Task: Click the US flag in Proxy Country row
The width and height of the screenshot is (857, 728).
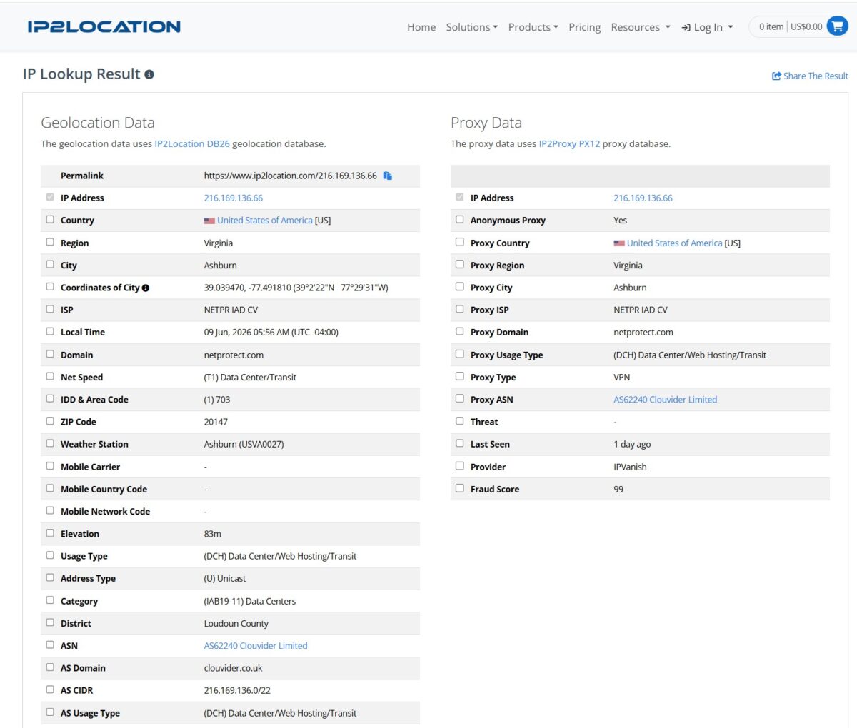Action: pyautogui.click(x=619, y=243)
